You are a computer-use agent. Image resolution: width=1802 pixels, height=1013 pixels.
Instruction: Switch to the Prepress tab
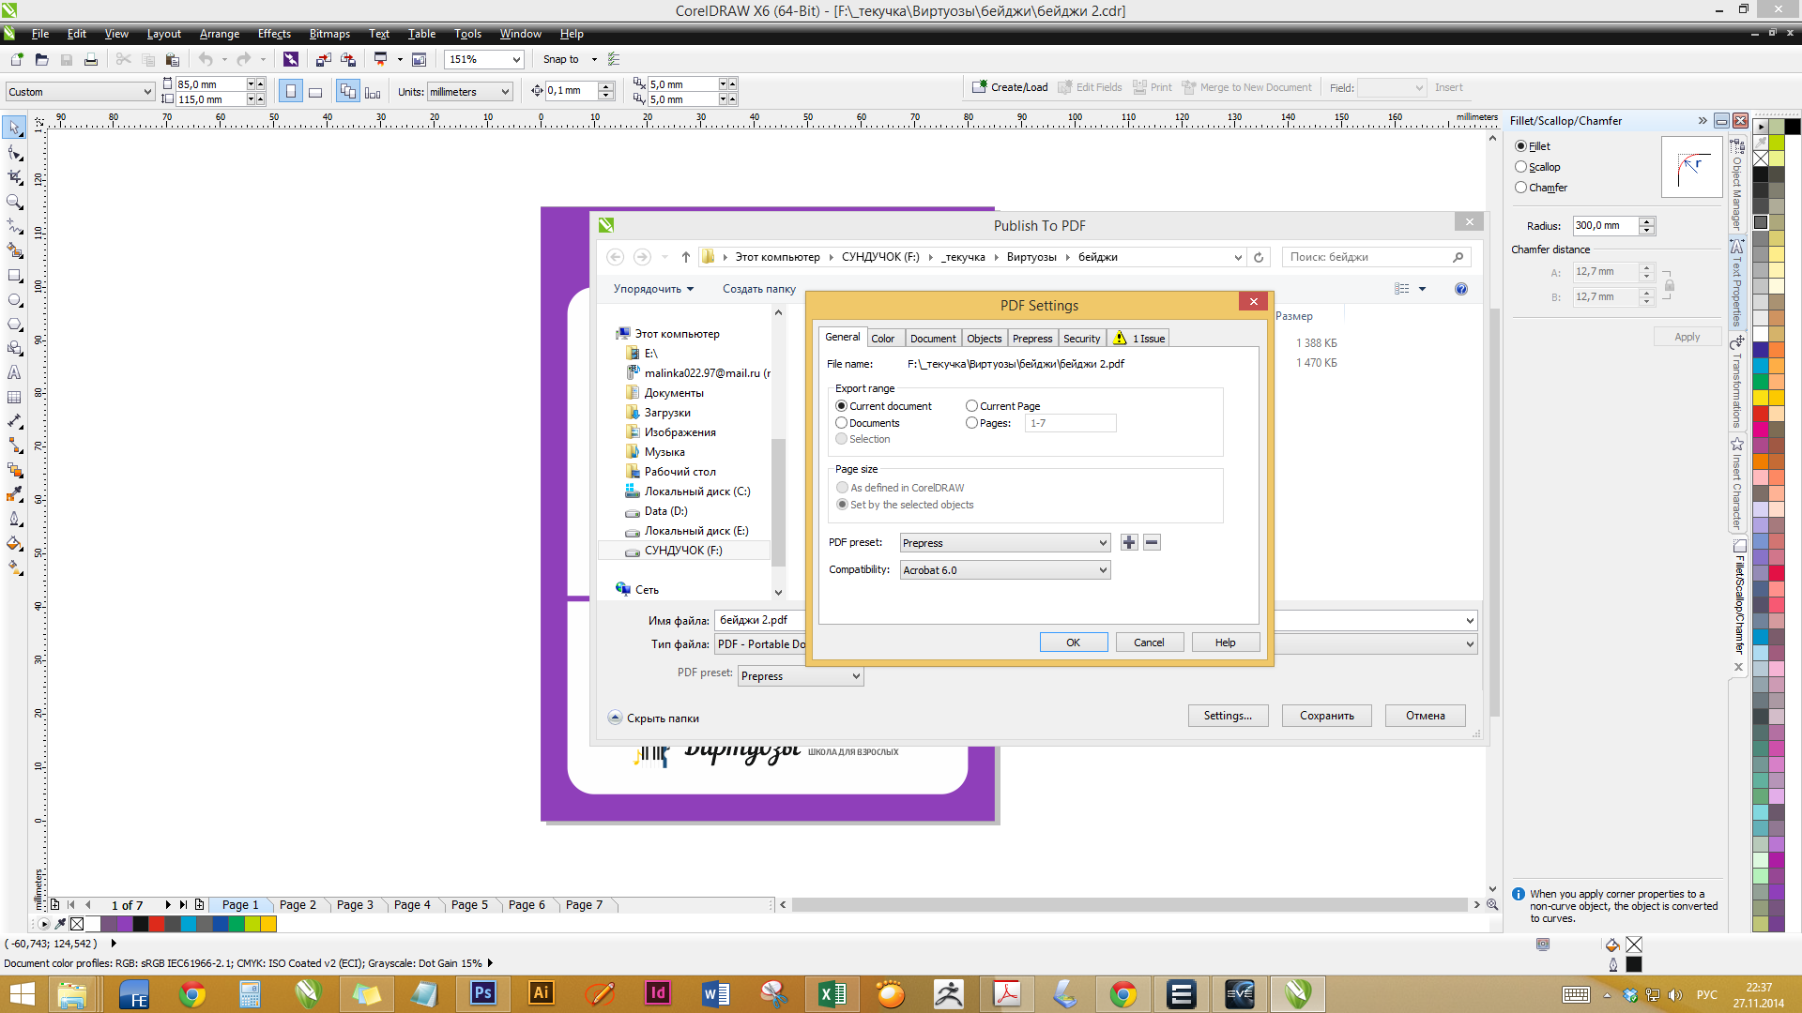1032,339
